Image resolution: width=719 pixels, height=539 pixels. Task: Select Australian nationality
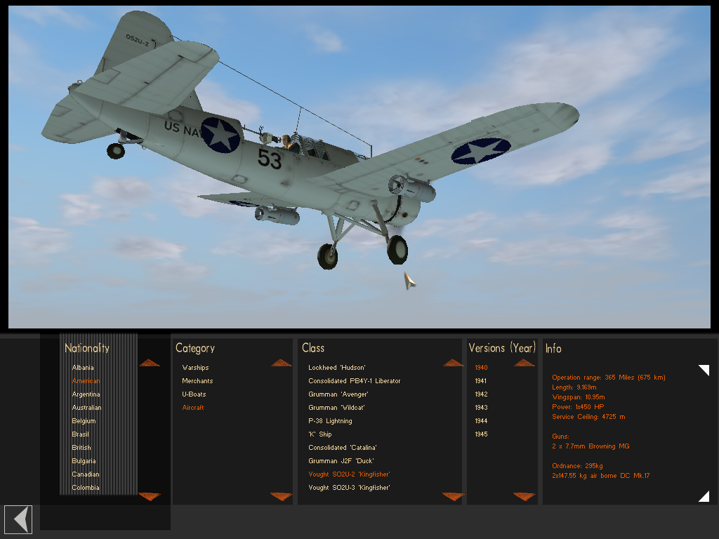pyautogui.click(x=86, y=408)
